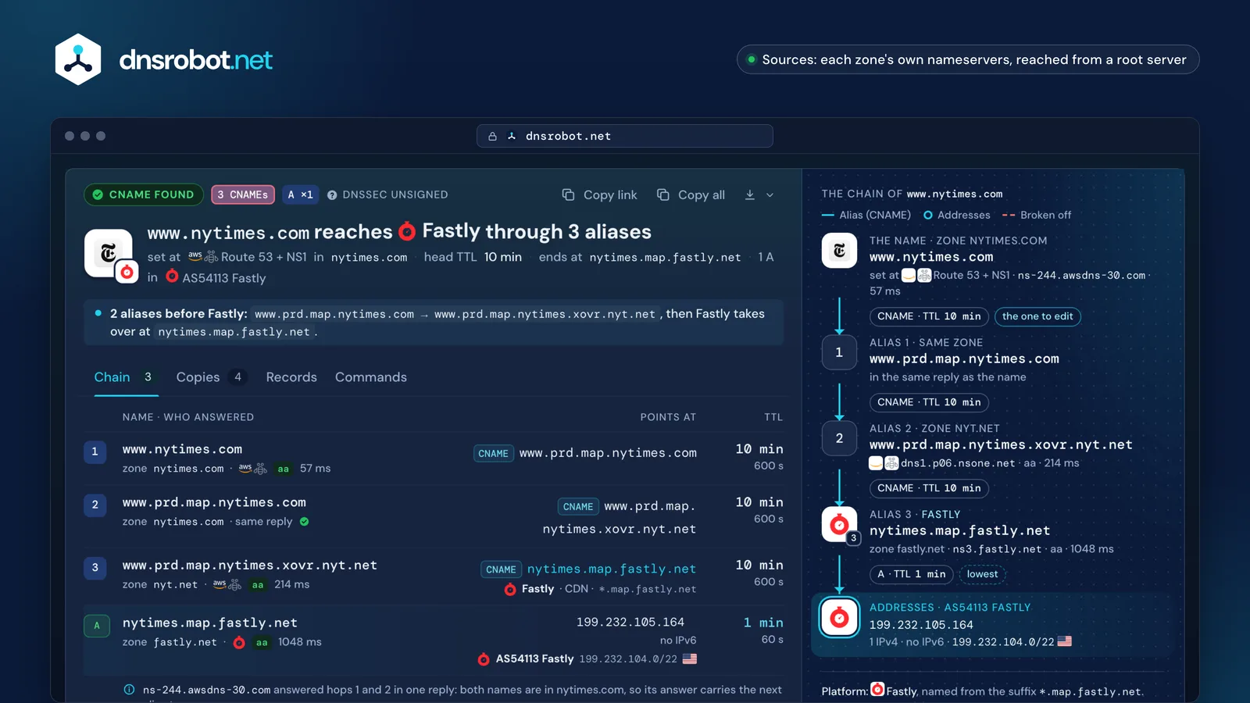
Task: Click the info icon before the ns-244.awsdns-30.com note
Action: (129, 690)
